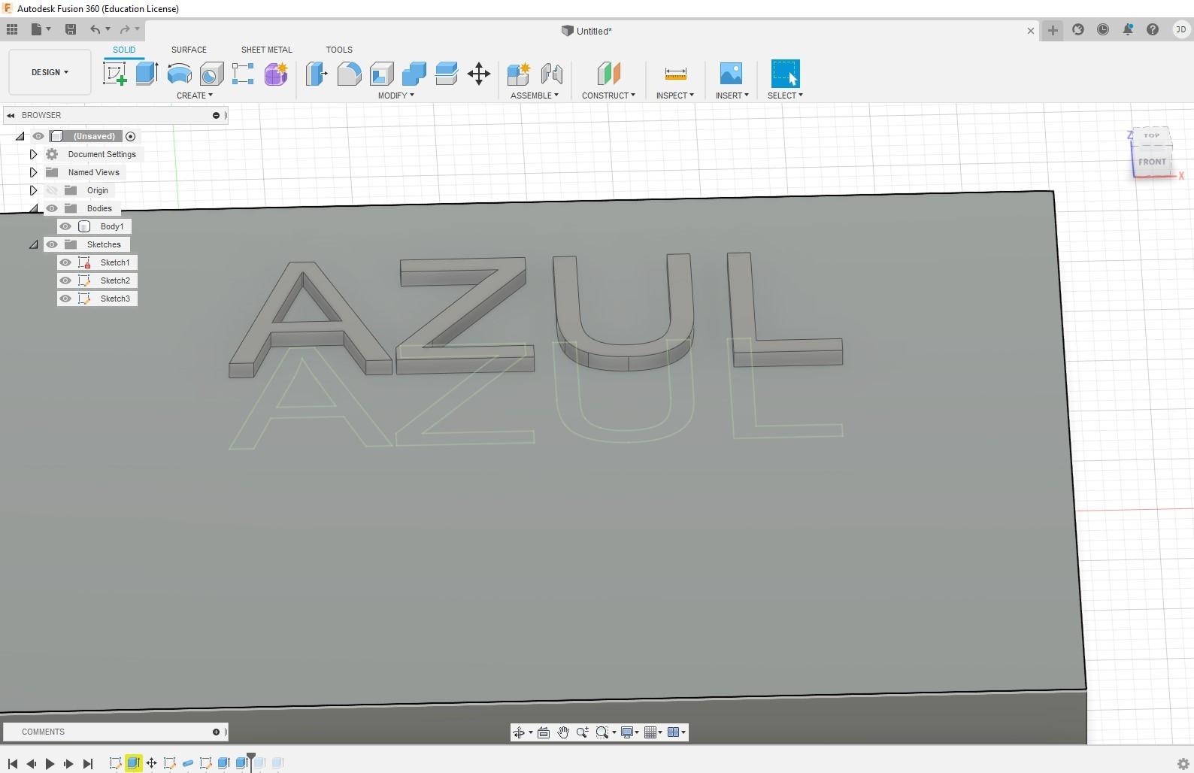1194x773 pixels.
Task: Open the ASSEMBLE dropdown menu
Action: tap(535, 95)
